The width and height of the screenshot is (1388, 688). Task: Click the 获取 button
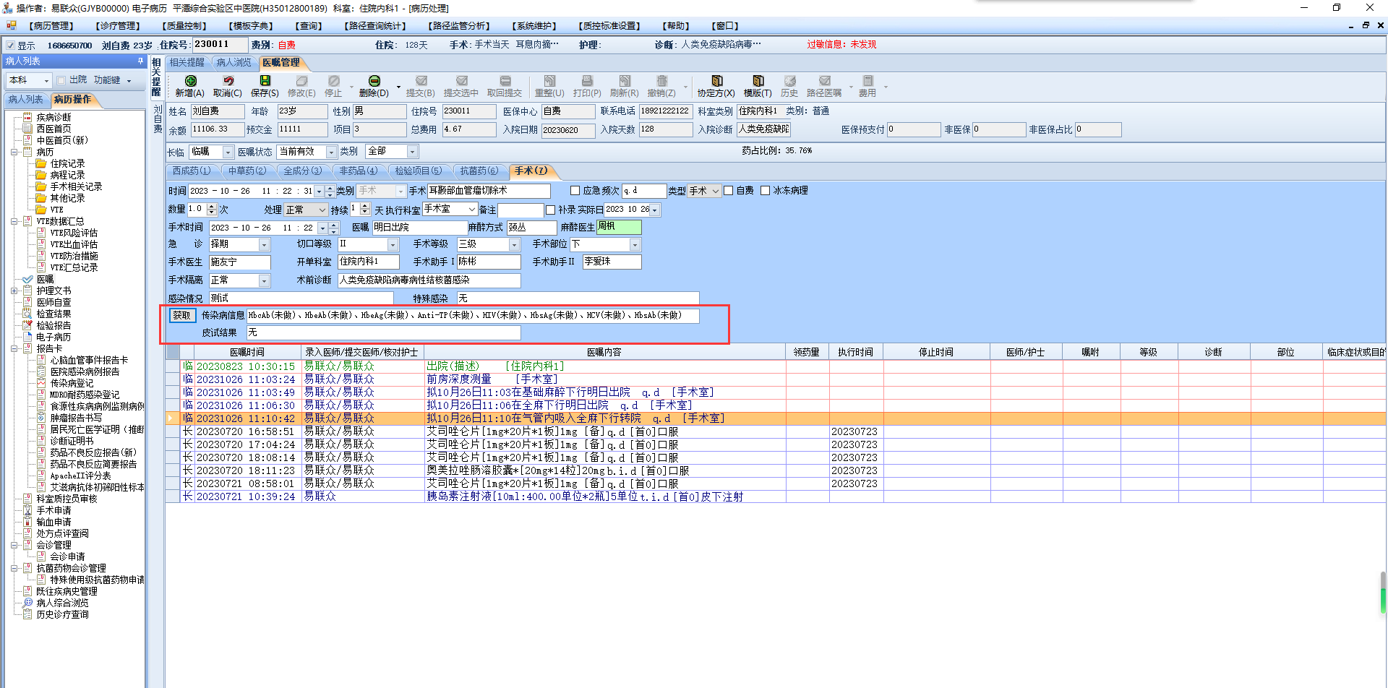pos(181,315)
